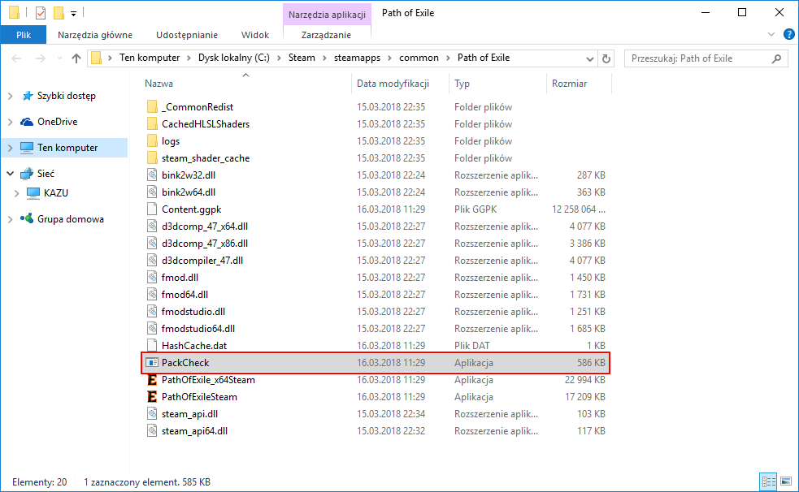Select d3dcompiler_47.dll file icon

point(152,260)
